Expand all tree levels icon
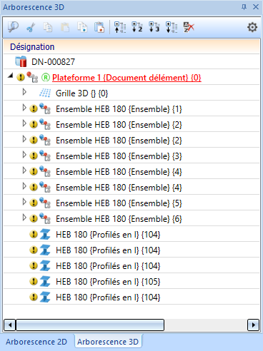 click(x=172, y=27)
